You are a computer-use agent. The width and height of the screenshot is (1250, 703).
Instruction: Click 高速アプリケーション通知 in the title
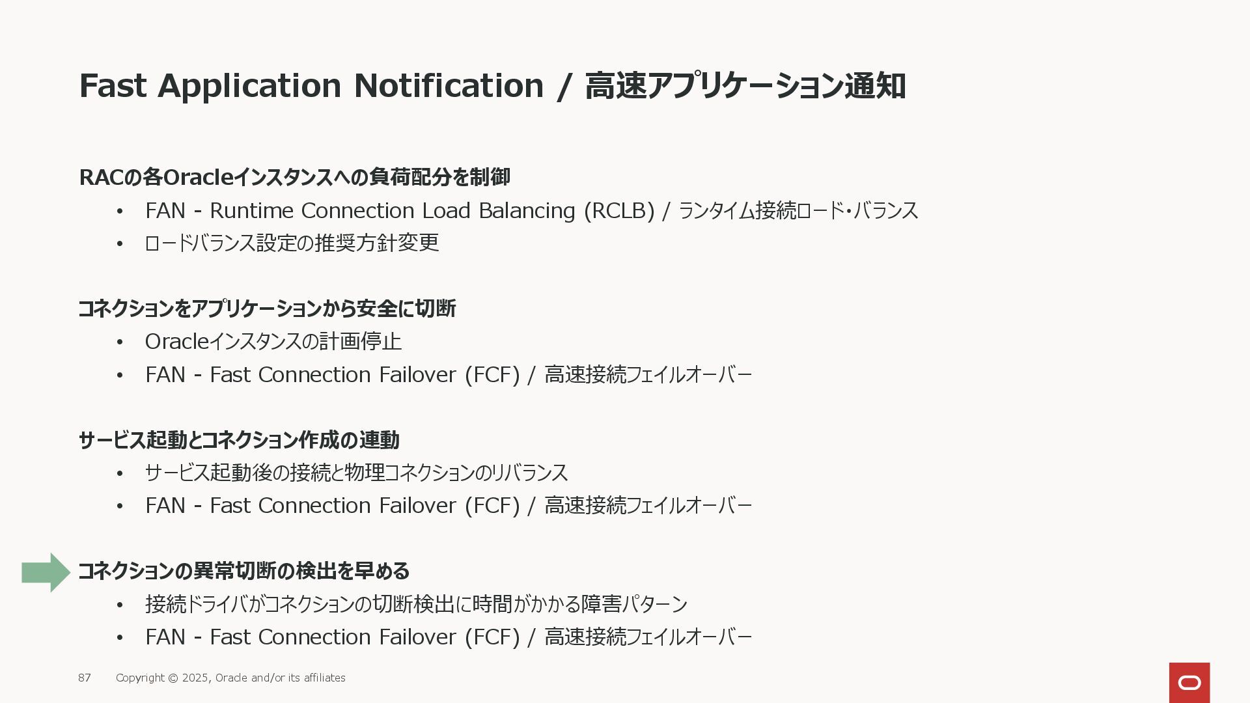745,85
